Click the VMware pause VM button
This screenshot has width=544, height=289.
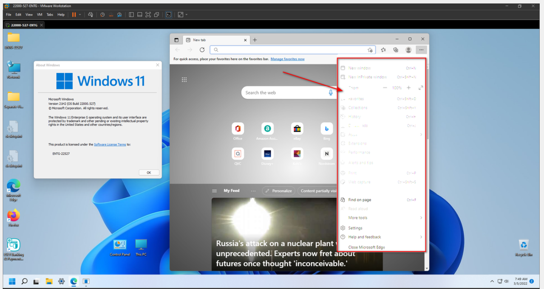click(74, 14)
